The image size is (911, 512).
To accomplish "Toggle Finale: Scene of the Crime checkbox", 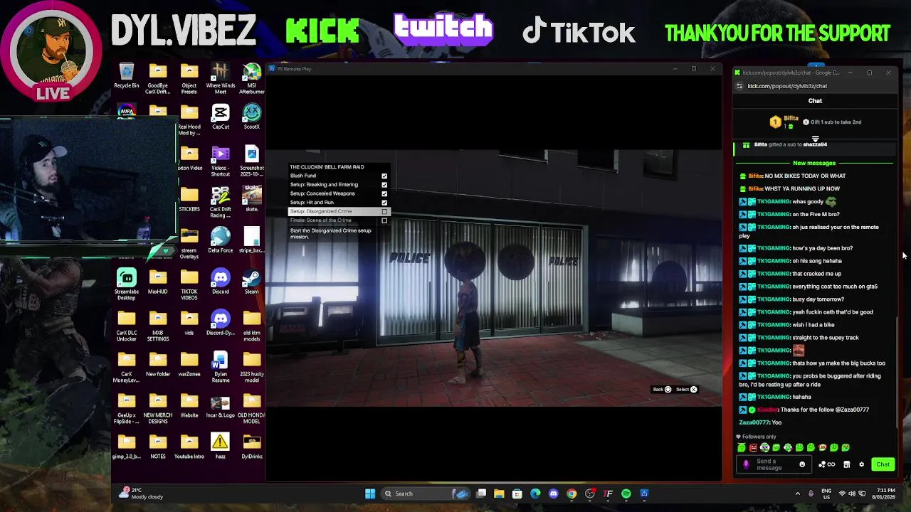I will (x=384, y=220).
